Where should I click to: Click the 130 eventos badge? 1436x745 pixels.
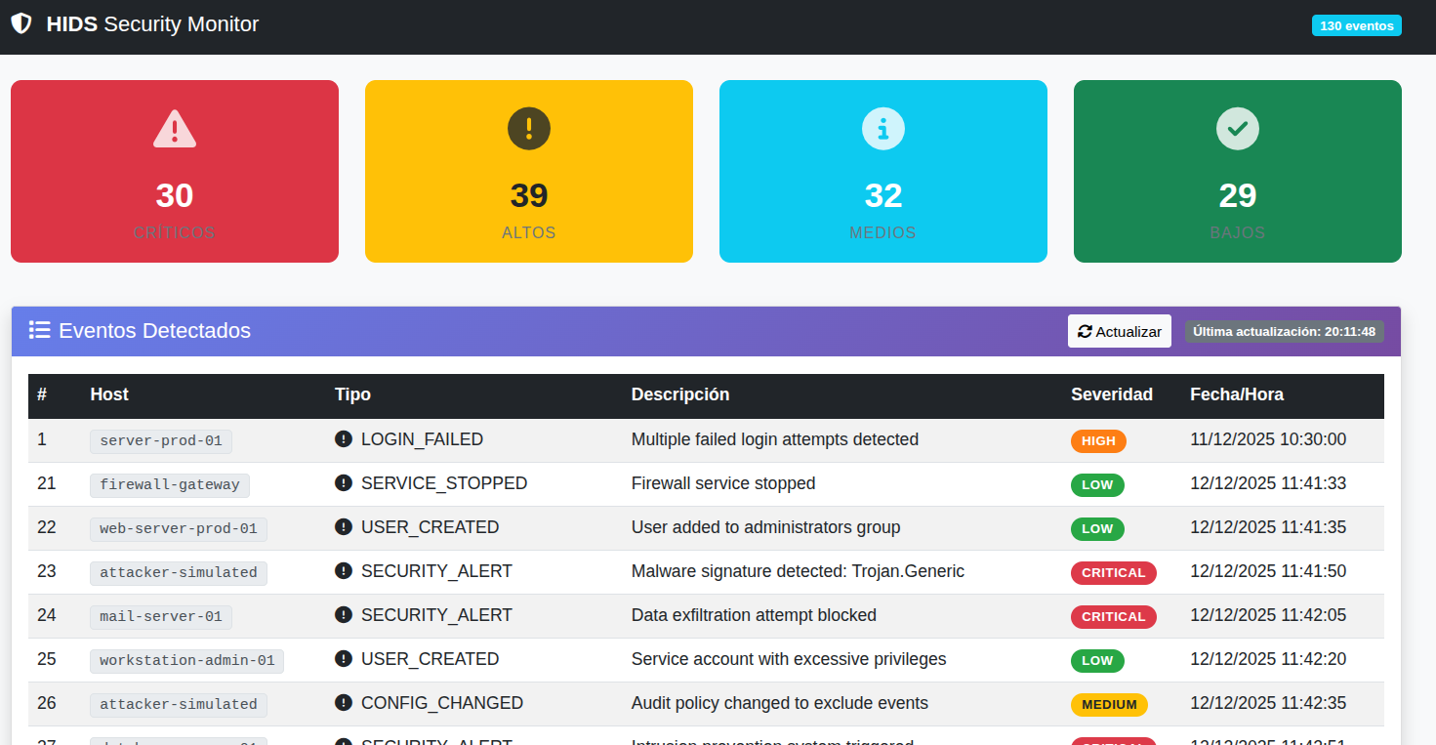coord(1356,26)
